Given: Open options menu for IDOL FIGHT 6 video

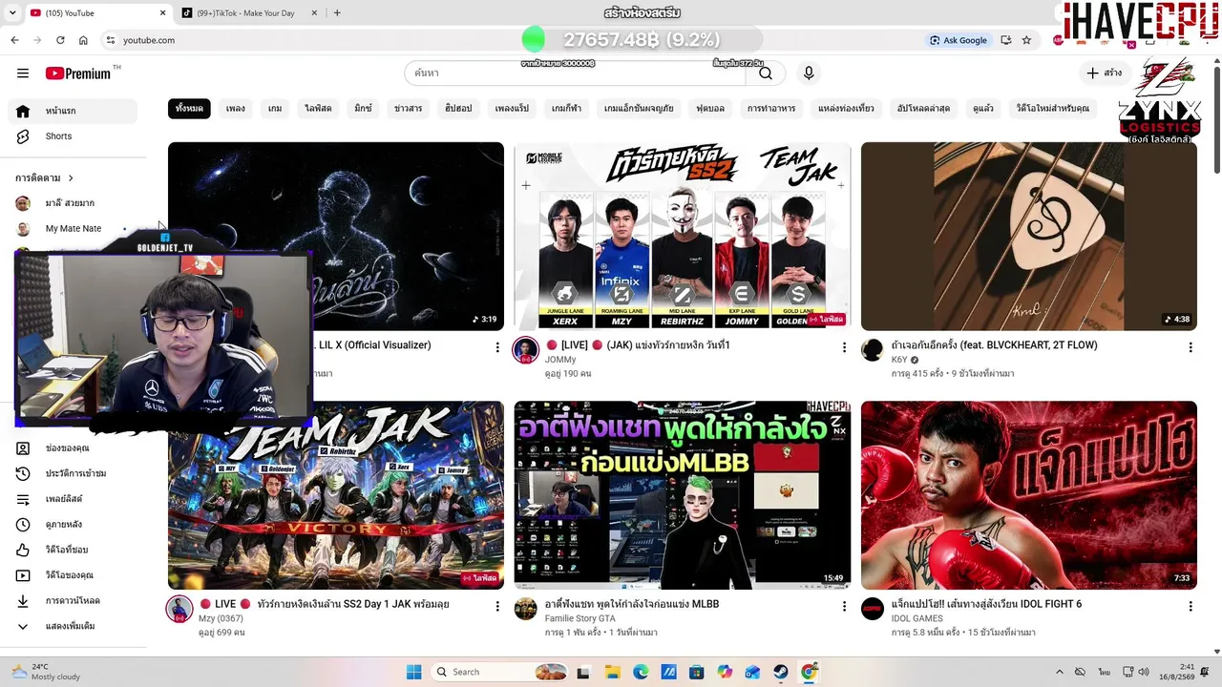Looking at the screenshot, I should click(x=1190, y=606).
